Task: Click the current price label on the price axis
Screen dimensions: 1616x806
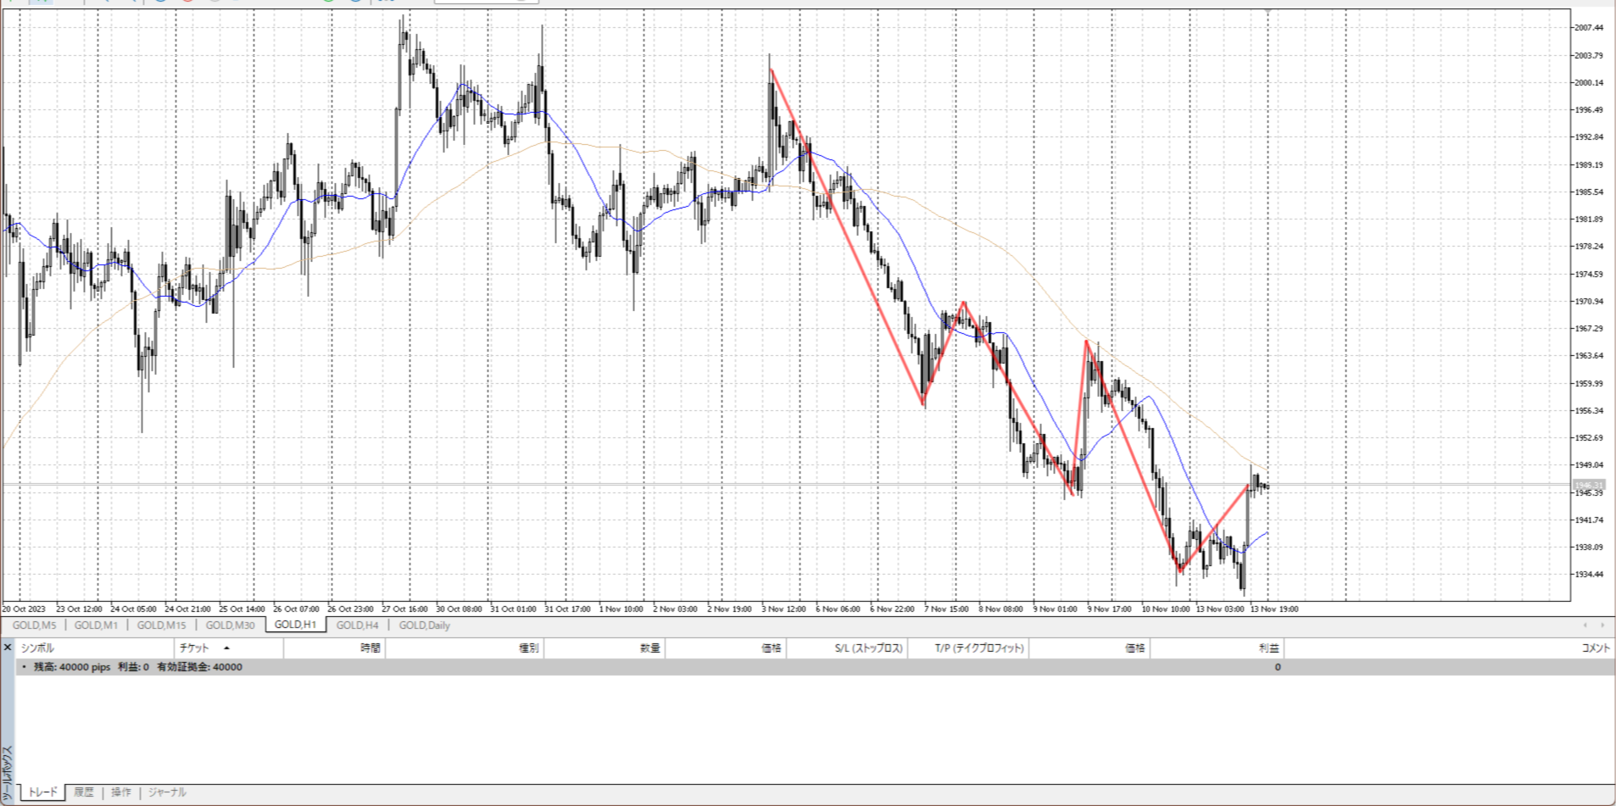Action: [1588, 486]
